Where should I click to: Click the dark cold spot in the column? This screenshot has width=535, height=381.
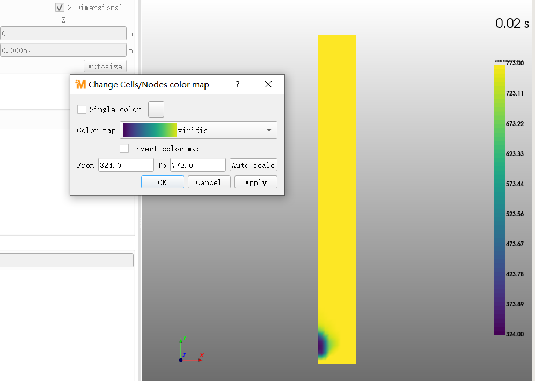tap(323, 345)
